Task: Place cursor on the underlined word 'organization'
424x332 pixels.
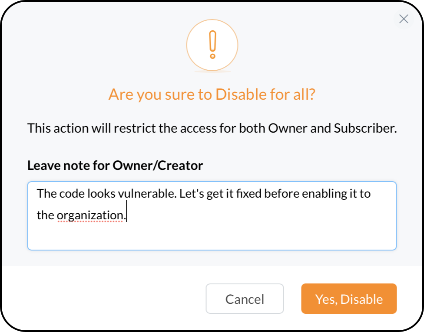Action: tap(90, 216)
